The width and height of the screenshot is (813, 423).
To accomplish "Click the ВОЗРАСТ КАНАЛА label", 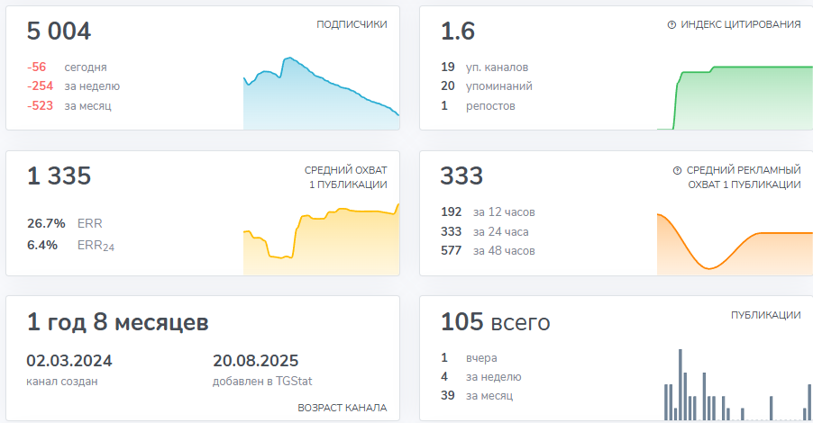I will (x=342, y=408).
